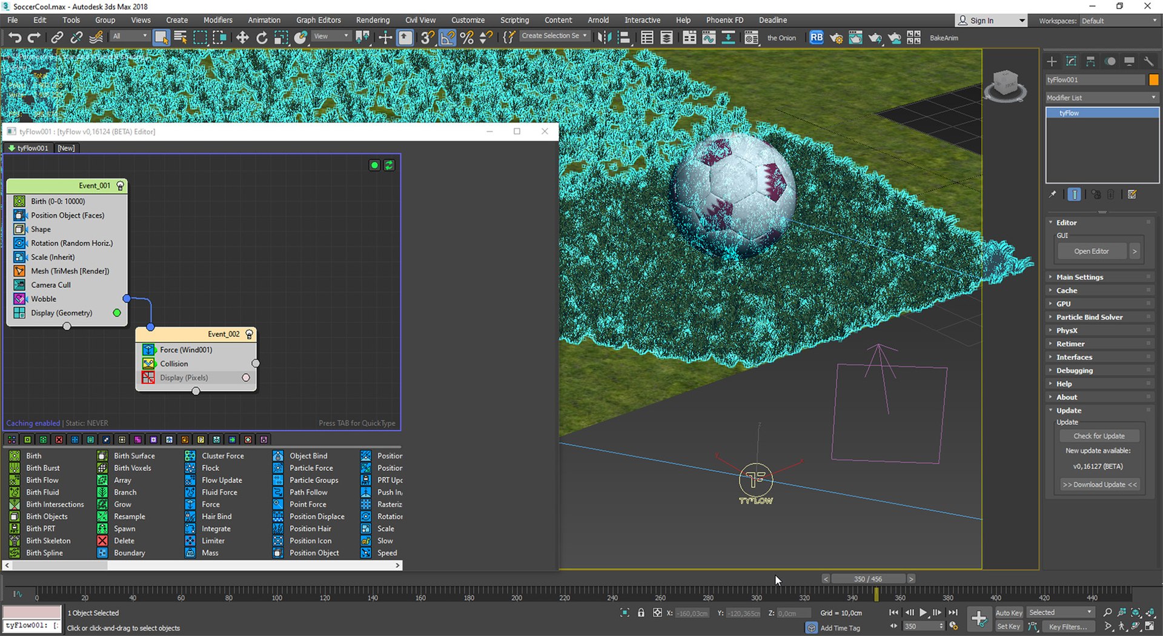Click the Delete operator icon in depot
Image resolution: width=1163 pixels, height=636 pixels.
click(103, 540)
